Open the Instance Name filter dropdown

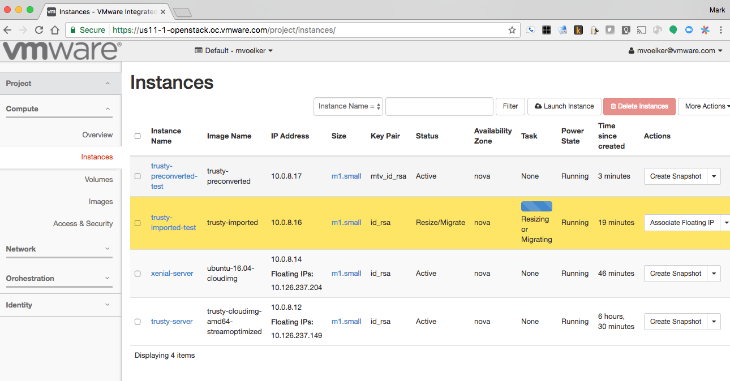click(349, 106)
